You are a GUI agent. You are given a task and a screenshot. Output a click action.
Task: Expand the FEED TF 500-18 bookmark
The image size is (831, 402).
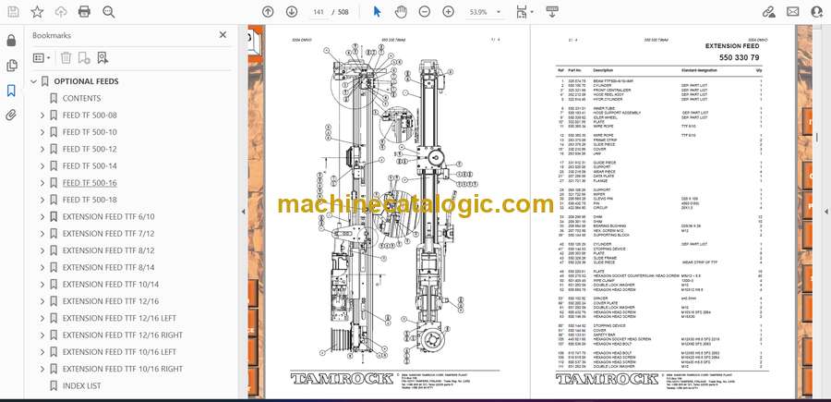pyautogui.click(x=42, y=200)
